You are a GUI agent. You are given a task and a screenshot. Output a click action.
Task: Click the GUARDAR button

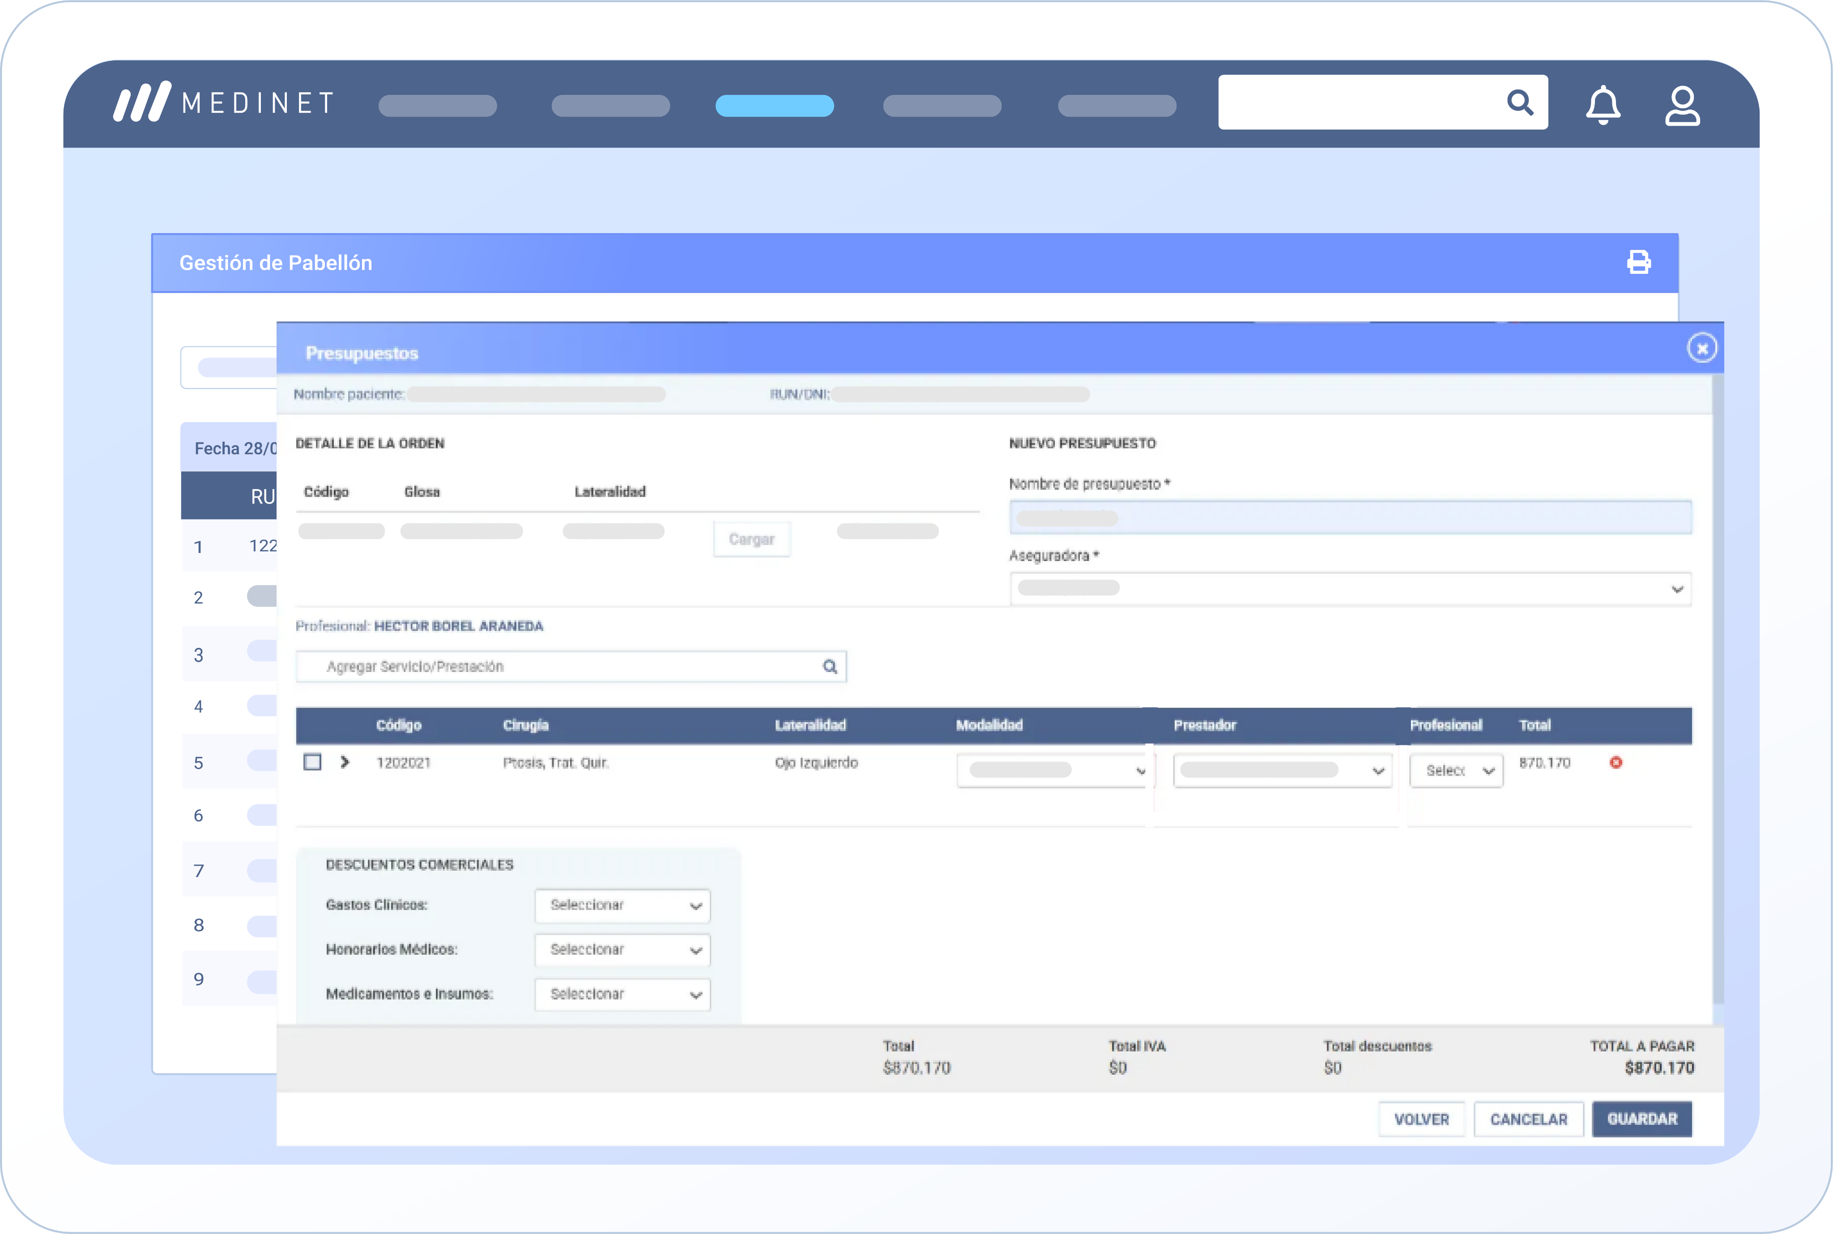pyautogui.click(x=1642, y=1119)
